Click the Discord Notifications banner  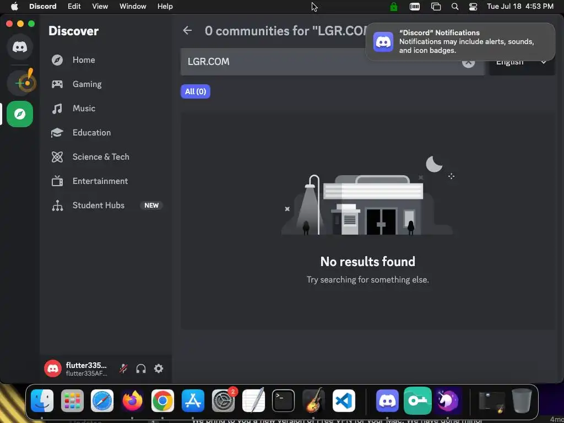pos(460,42)
